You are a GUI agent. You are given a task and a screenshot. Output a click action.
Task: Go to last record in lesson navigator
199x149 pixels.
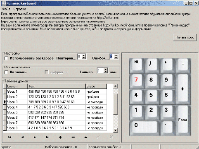tap(47, 137)
